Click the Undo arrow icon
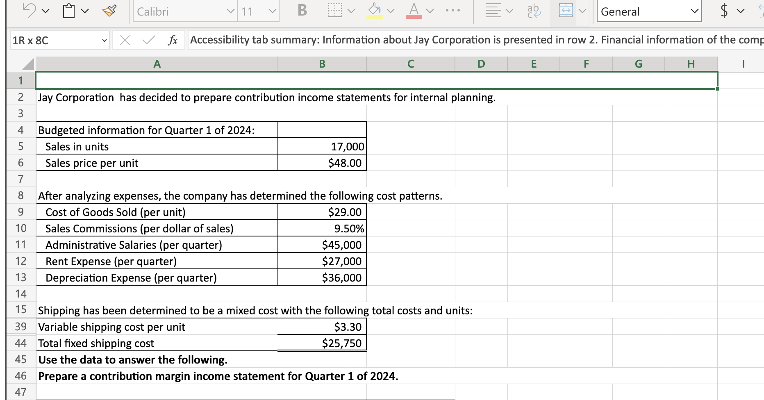Screen dimensions: 764x400 30,11
